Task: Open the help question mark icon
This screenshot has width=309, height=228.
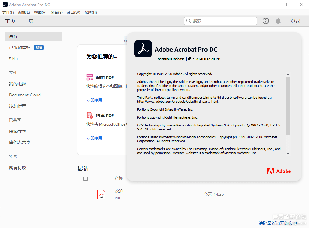Action: click(266, 21)
